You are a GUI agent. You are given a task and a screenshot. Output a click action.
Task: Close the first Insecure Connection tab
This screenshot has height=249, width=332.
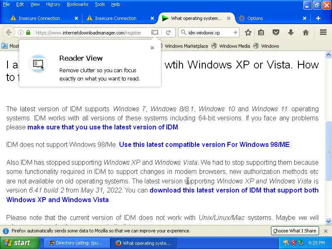(x=76, y=18)
